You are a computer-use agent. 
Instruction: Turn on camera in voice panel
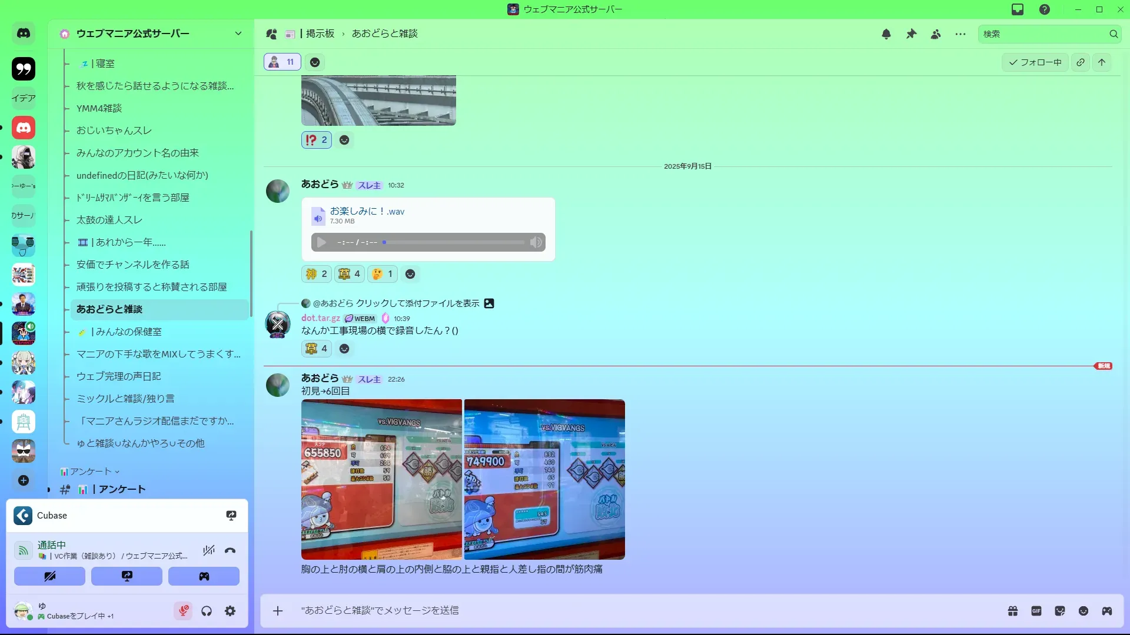(x=49, y=576)
